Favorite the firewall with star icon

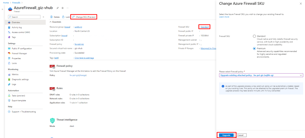[63, 8]
